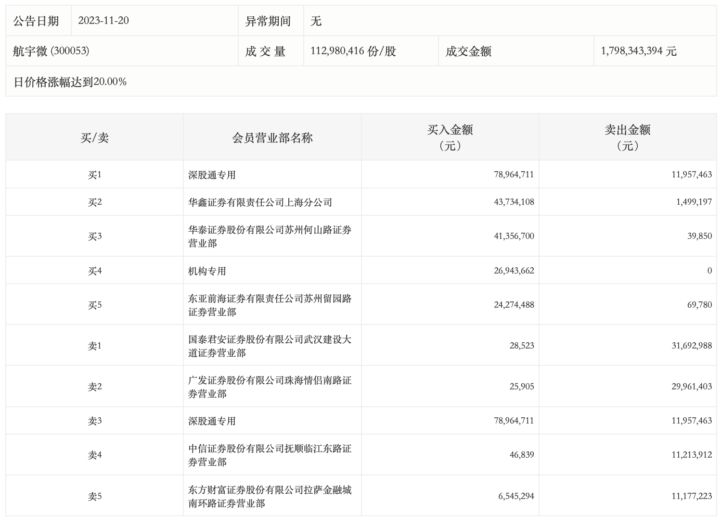
Task: Click the 买1 row label
Action: (94, 175)
